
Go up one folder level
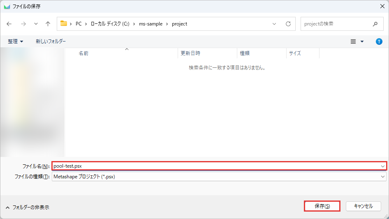(x=48, y=24)
